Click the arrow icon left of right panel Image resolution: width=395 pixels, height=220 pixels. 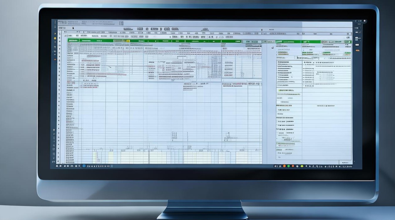pyautogui.click(x=273, y=47)
